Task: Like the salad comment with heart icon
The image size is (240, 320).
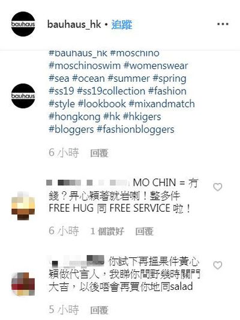Action: 218,265
